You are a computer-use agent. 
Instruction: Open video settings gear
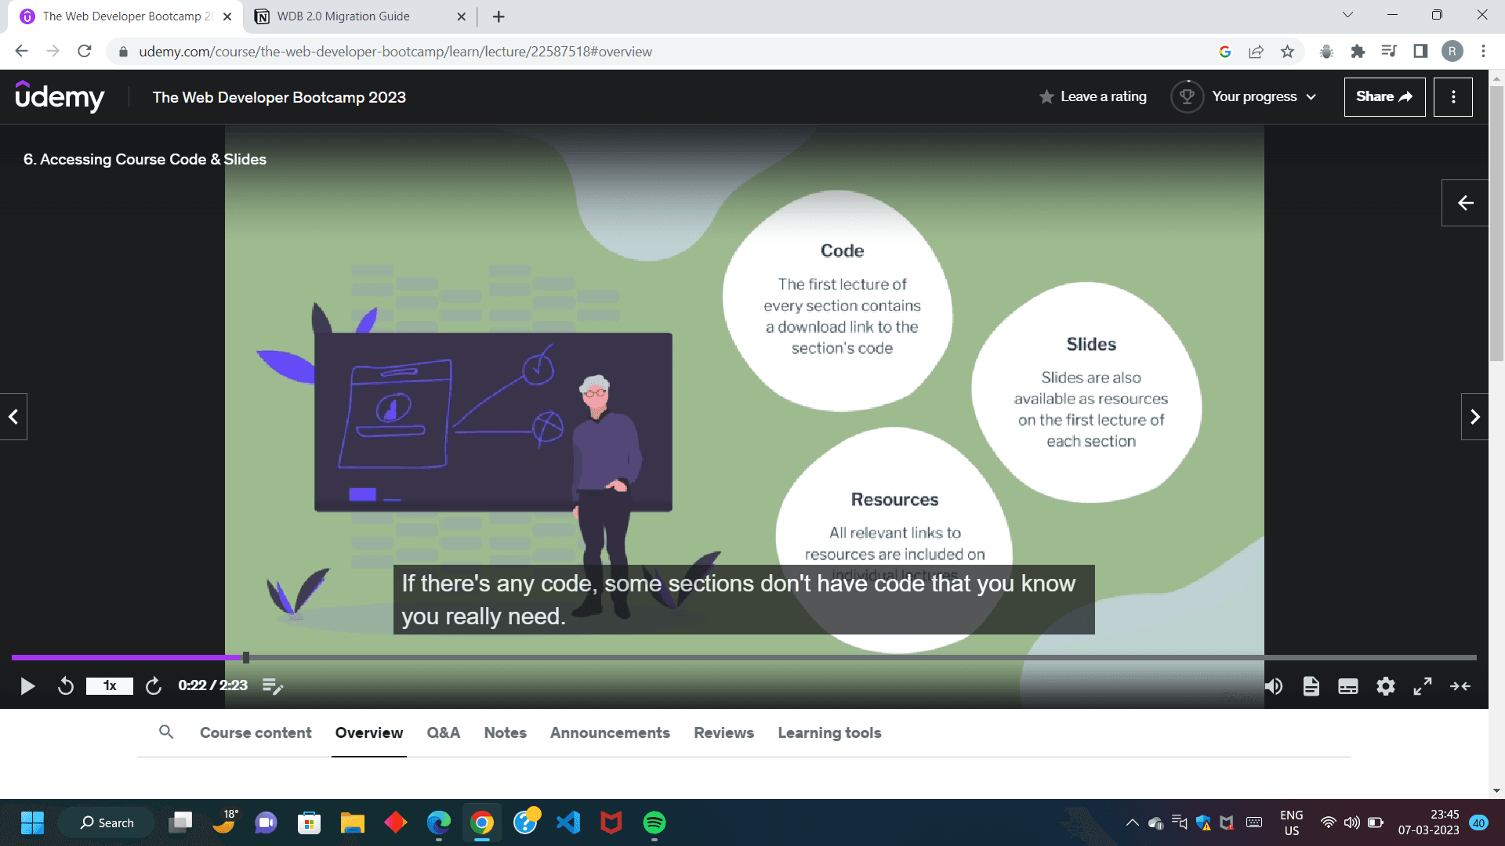click(x=1386, y=687)
